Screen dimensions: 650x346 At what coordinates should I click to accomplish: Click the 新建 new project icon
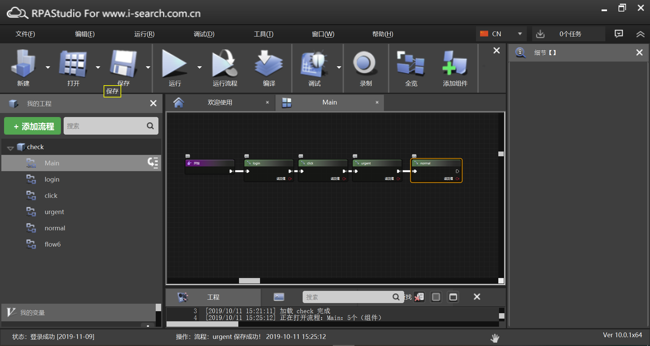click(23, 63)
